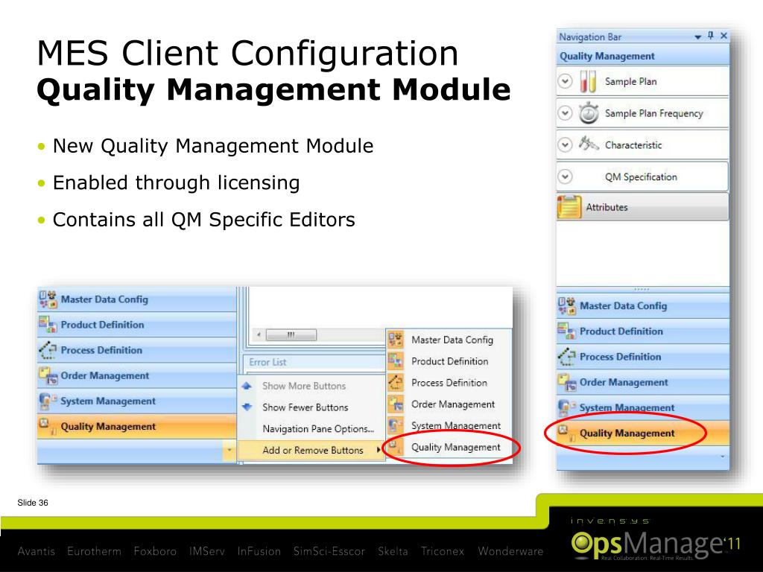This screenshot has width=763, height=572.
Task: Close the Navigation Bar panel
Action: [724, 36]
